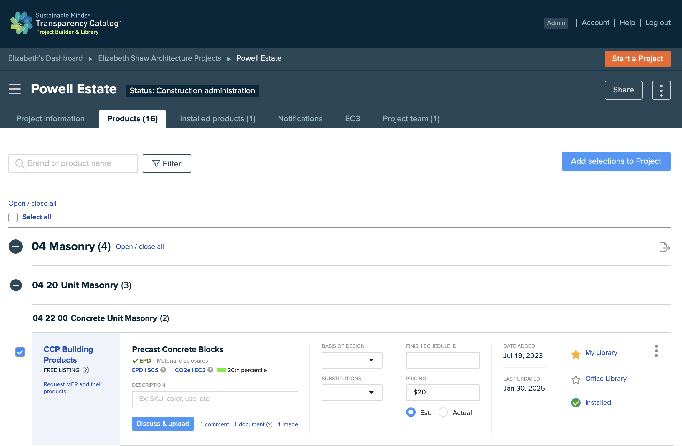Select the Actual pricing radio button

tap(443, 412)
